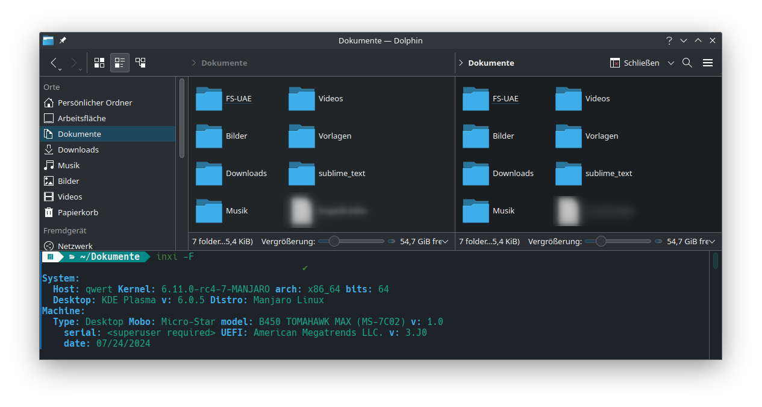Click the help question mark in title bar
762x407 pixels.
(x=669, y=40)
